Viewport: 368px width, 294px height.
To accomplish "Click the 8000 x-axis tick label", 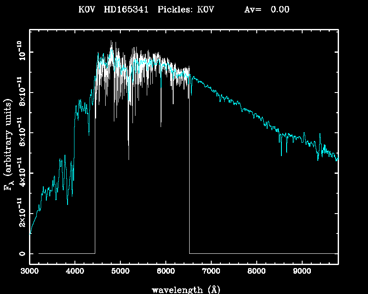I will coord(257,272).
